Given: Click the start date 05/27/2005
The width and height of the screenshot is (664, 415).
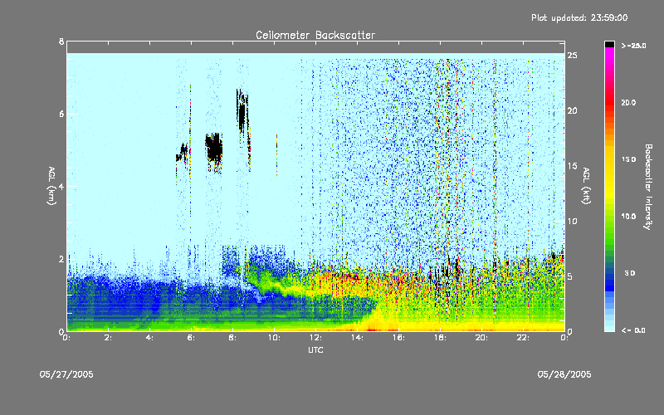Looking at the screenshot, I should coord(66,374).
